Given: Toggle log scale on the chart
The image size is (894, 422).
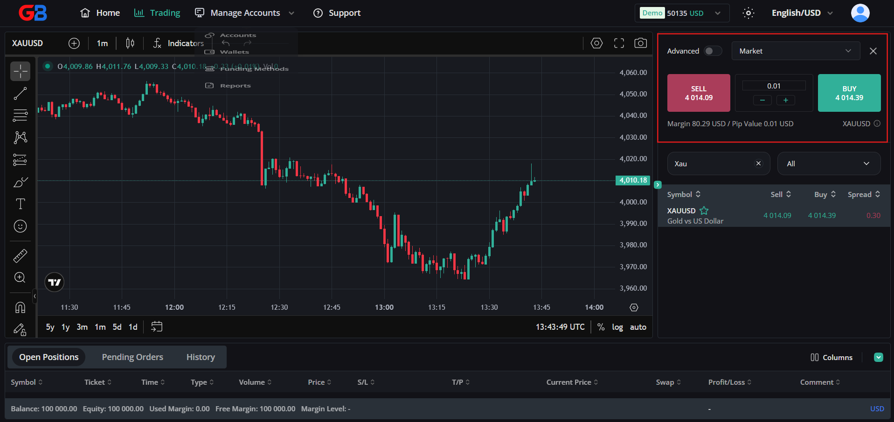Looking at the screenshot, I should 617,327.
